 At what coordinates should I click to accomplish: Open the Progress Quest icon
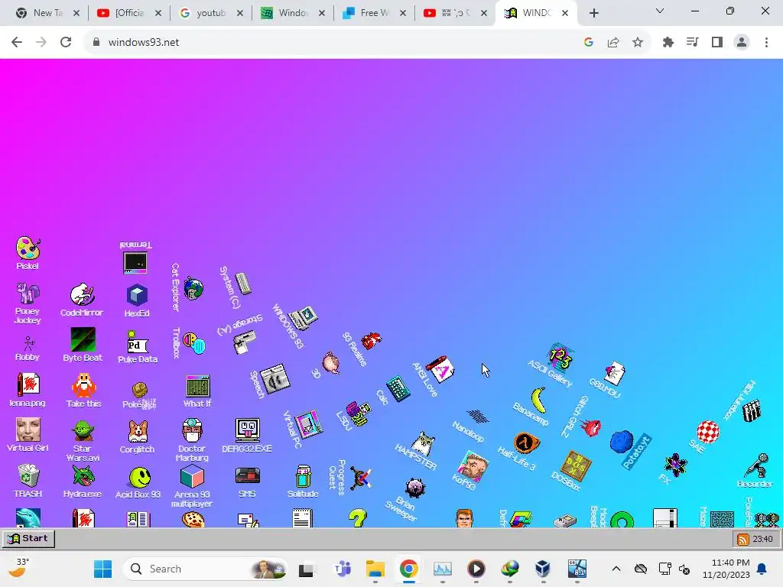coord(361,478)
